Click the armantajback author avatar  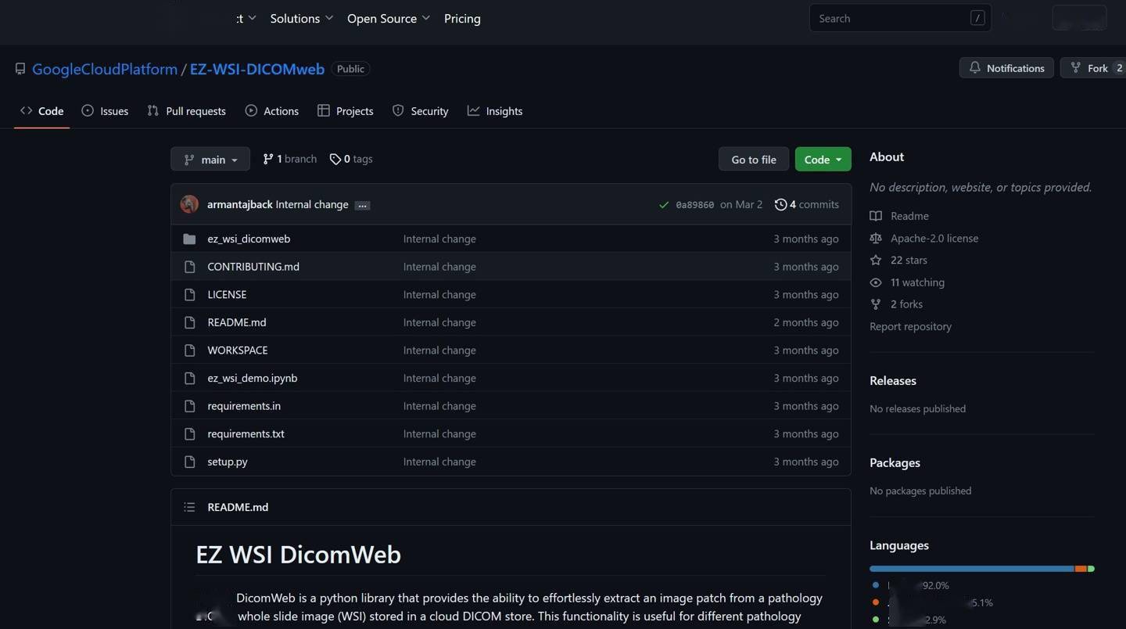pyautogui.click(x=189, y=204)
